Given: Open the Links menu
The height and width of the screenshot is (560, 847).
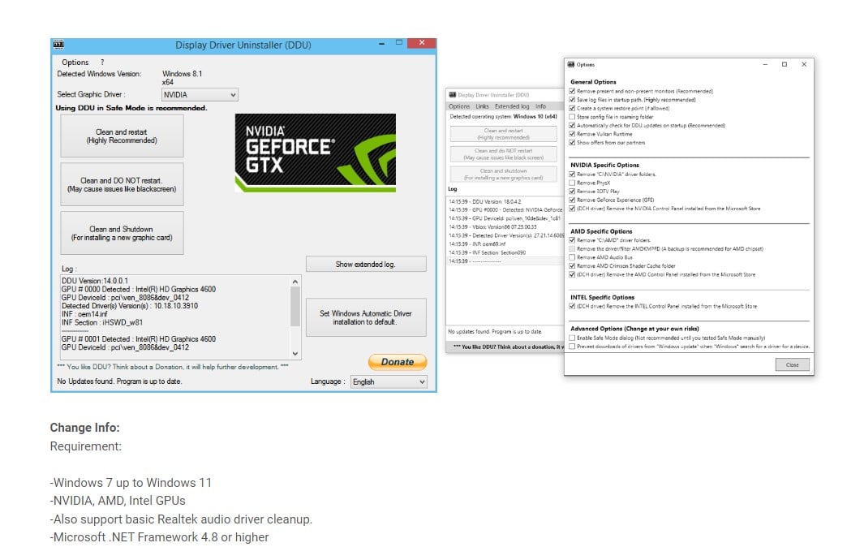Looking at the screenshot, I should 482,106.
